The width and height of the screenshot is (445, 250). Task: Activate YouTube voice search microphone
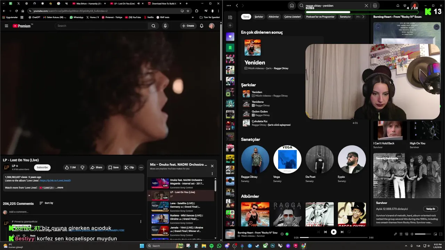tap(165, 26)
